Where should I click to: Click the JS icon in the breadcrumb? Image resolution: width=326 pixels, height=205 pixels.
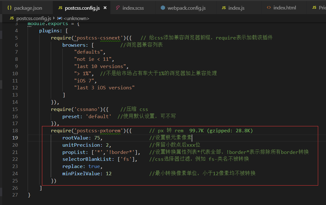coord(12,18)
